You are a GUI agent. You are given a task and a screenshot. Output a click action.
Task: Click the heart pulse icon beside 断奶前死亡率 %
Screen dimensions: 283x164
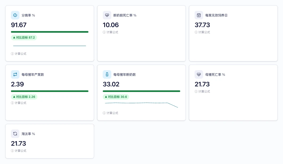pyautogui.click(x=107, y=15)
